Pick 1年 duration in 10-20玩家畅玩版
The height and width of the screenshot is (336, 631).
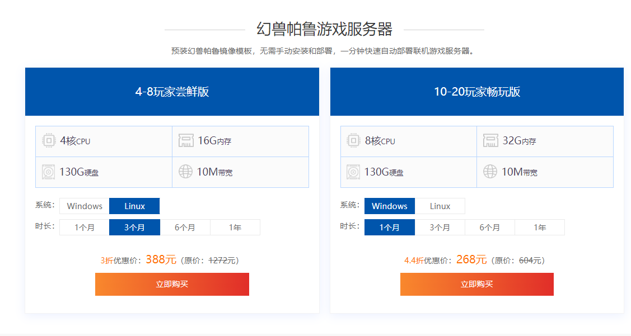pyautogui.click(x=540, y=228)
